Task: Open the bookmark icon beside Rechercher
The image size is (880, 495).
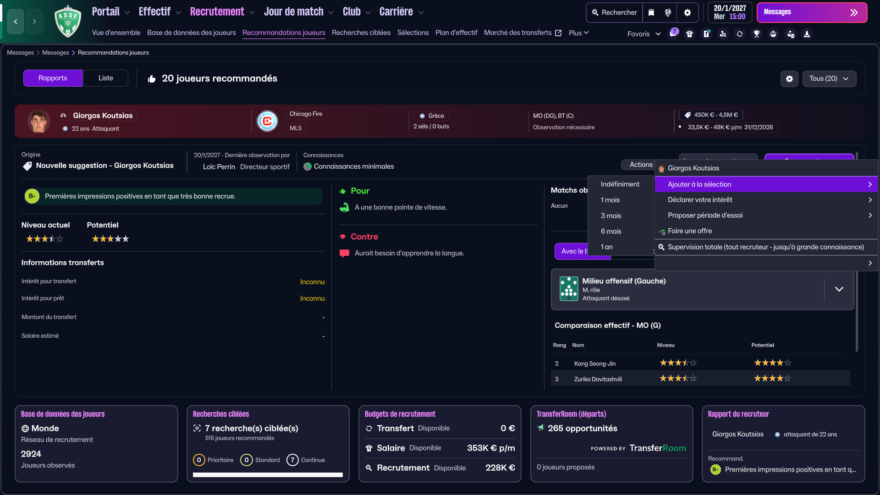Action: pyautogui.click(x=651, y=12)
